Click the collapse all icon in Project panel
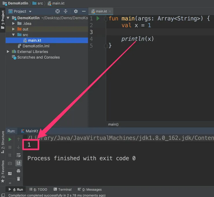The width and height of the screenshot is (214, 197). (x=66, y=11)
